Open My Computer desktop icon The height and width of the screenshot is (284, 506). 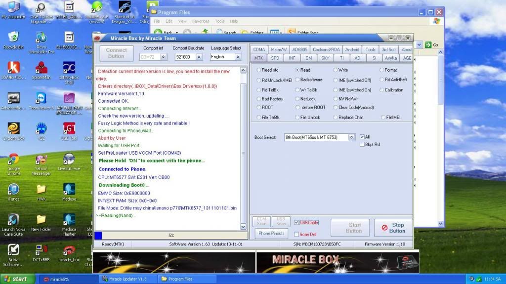coord(13,10)
